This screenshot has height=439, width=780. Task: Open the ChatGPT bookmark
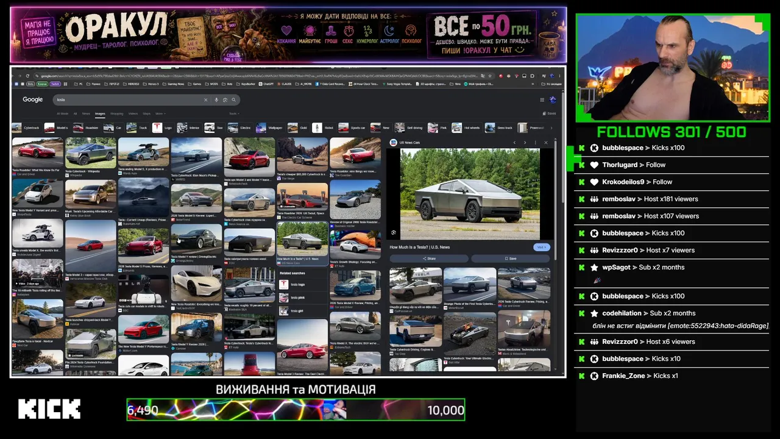pos(266,84)
